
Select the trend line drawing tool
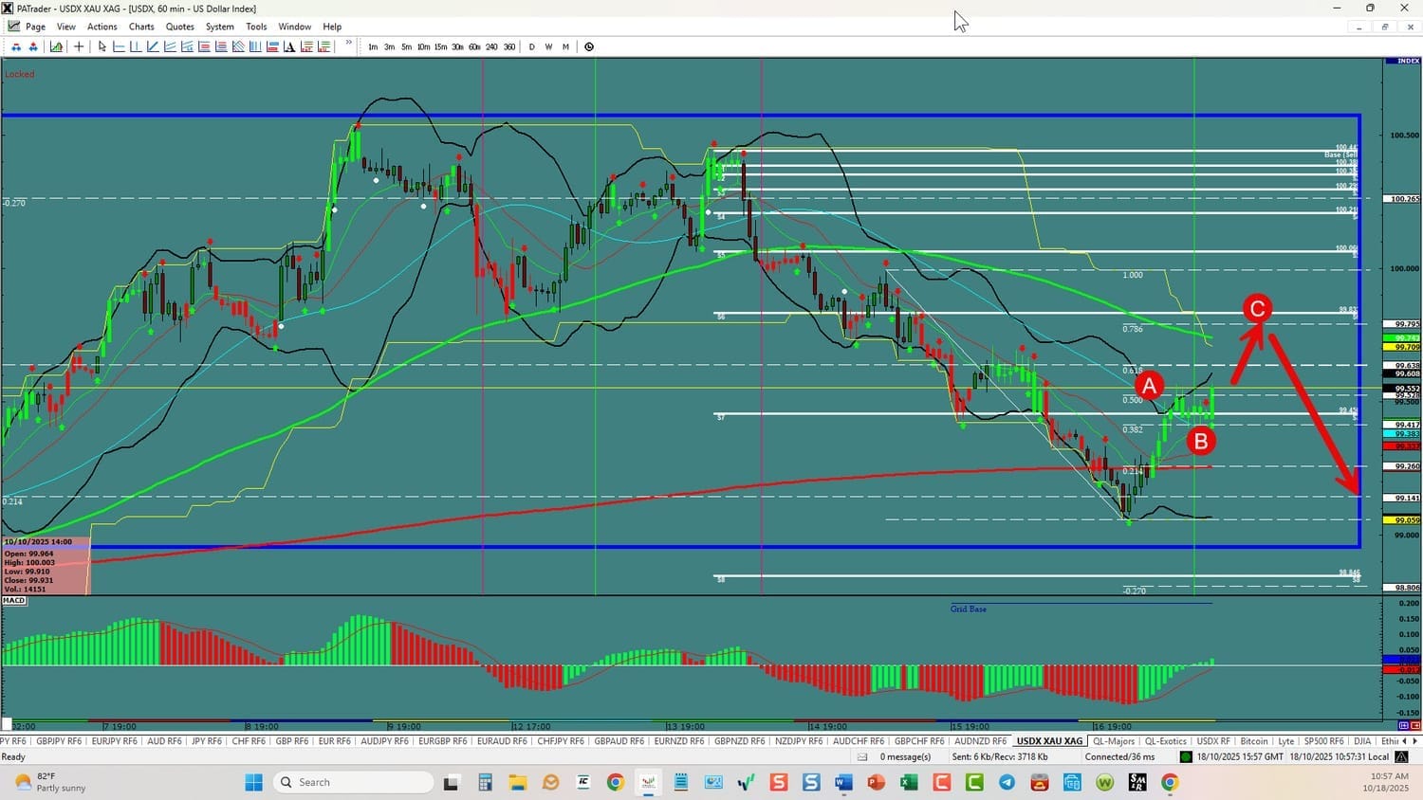click(x=153, y=46)
